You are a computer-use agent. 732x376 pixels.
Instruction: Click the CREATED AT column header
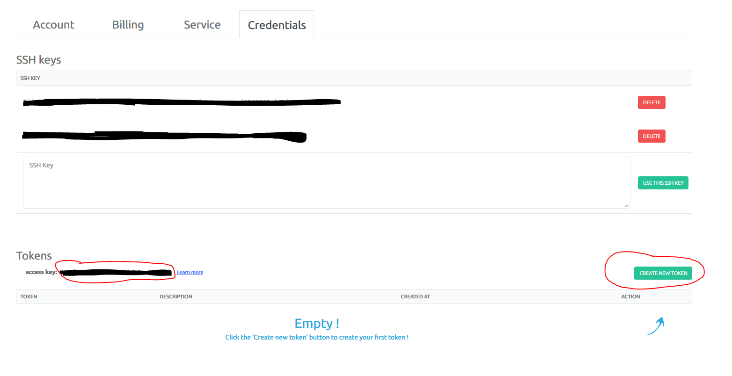pos(415,296)
